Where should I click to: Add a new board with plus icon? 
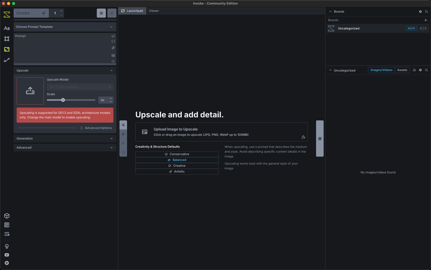426,20
